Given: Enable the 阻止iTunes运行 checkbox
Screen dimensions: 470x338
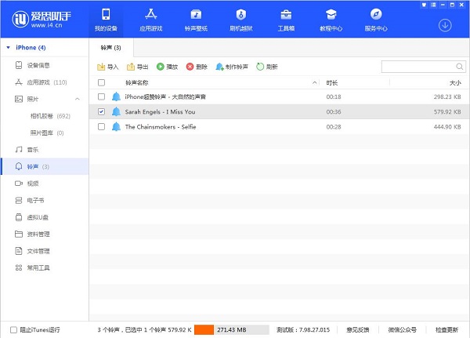Looking at the screenshot, I should (x=13, y=329).
